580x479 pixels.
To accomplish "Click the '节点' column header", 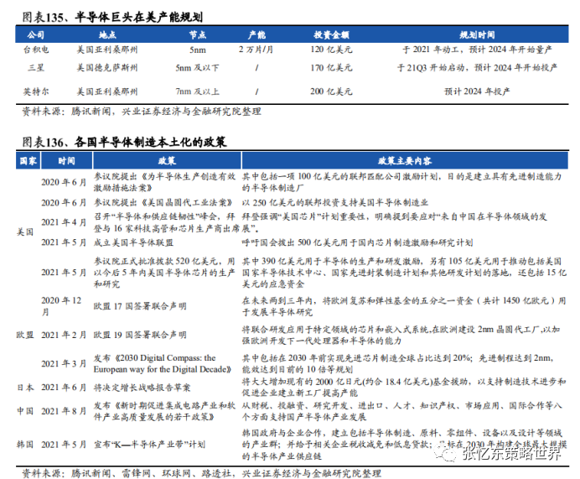I will pyautogui.click(x=198, y=34).
